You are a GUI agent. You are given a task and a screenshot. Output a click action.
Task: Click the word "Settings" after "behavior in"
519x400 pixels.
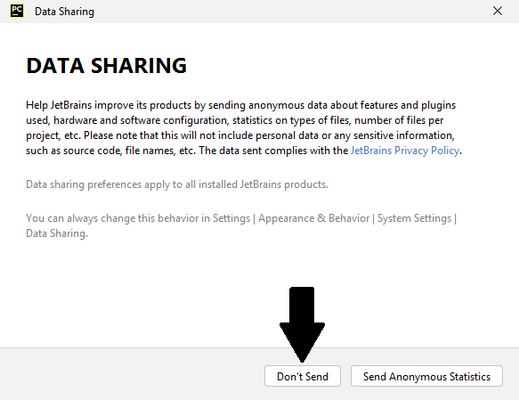pyautogui.click(x=231, y=218)
